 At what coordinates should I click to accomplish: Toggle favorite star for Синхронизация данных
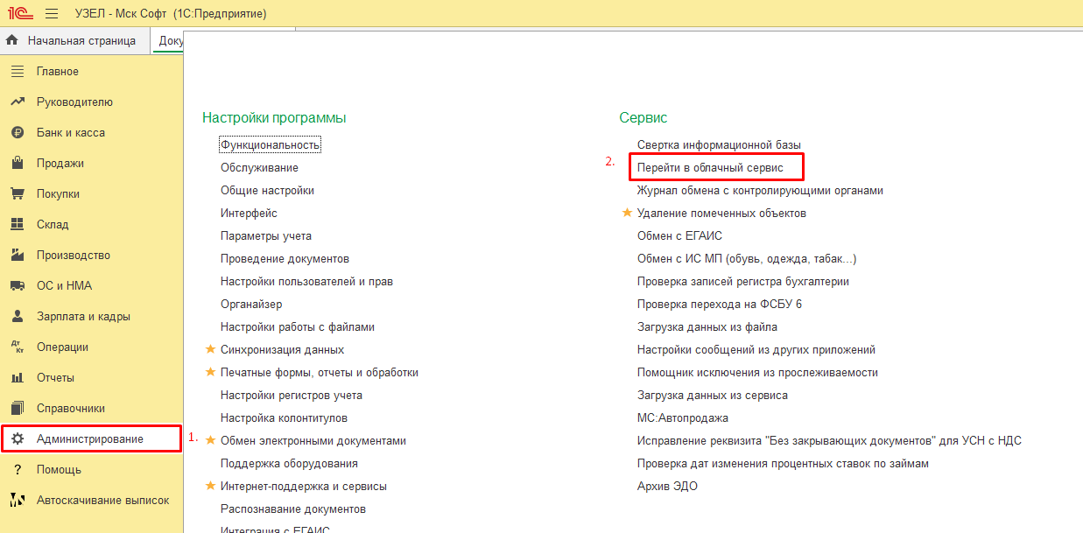(x=210, y=349)
